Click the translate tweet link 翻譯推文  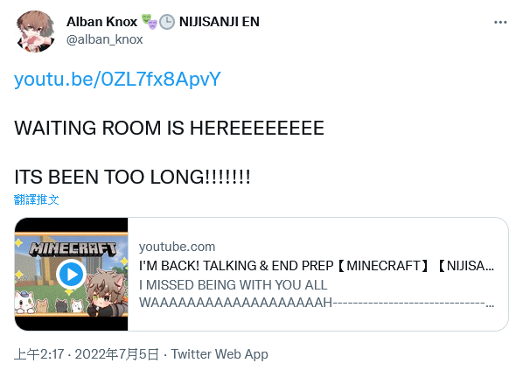click(37, 199)
